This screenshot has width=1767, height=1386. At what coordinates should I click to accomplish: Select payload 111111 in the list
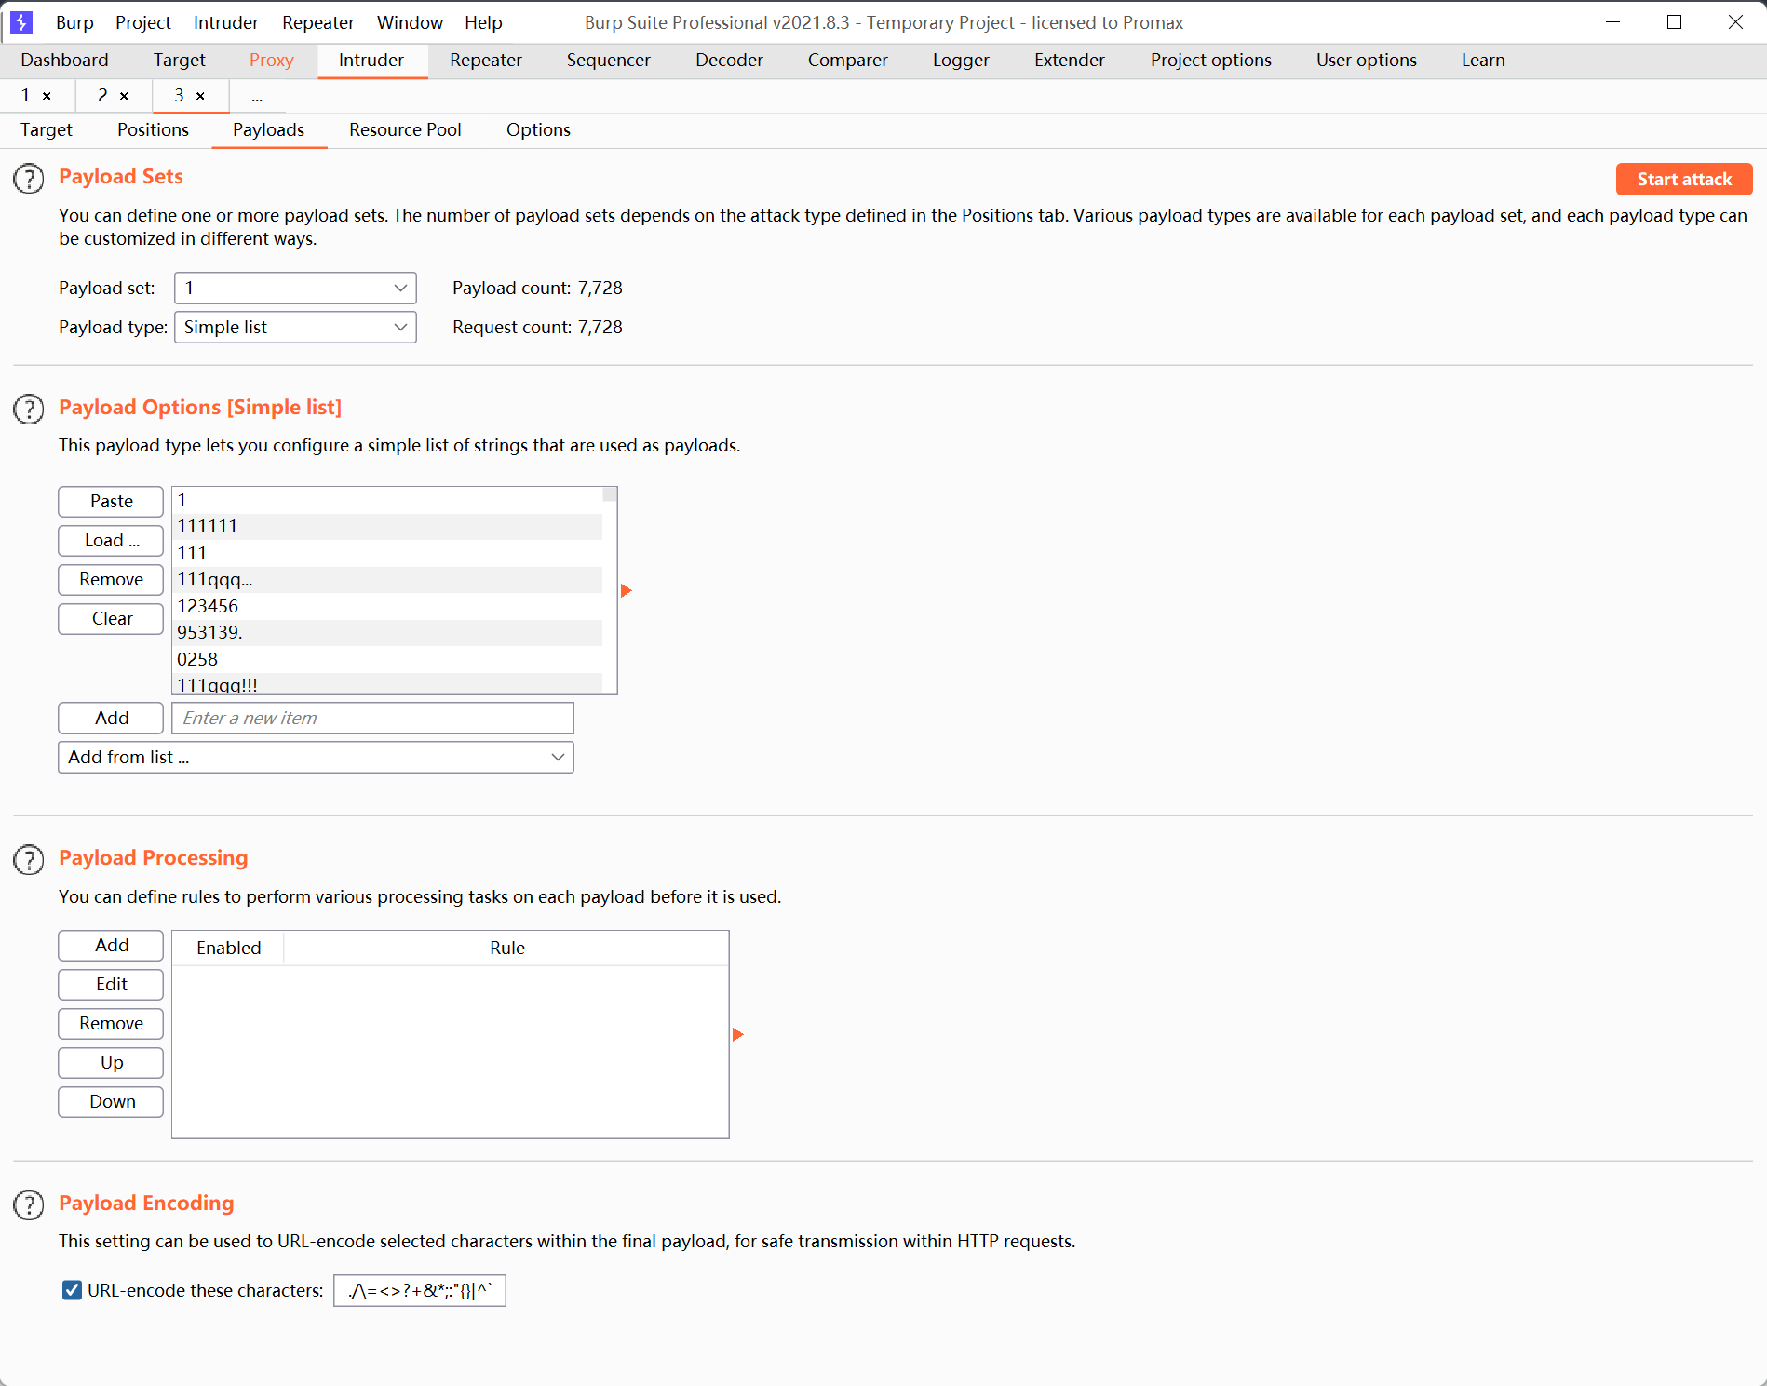coord(387,526)
